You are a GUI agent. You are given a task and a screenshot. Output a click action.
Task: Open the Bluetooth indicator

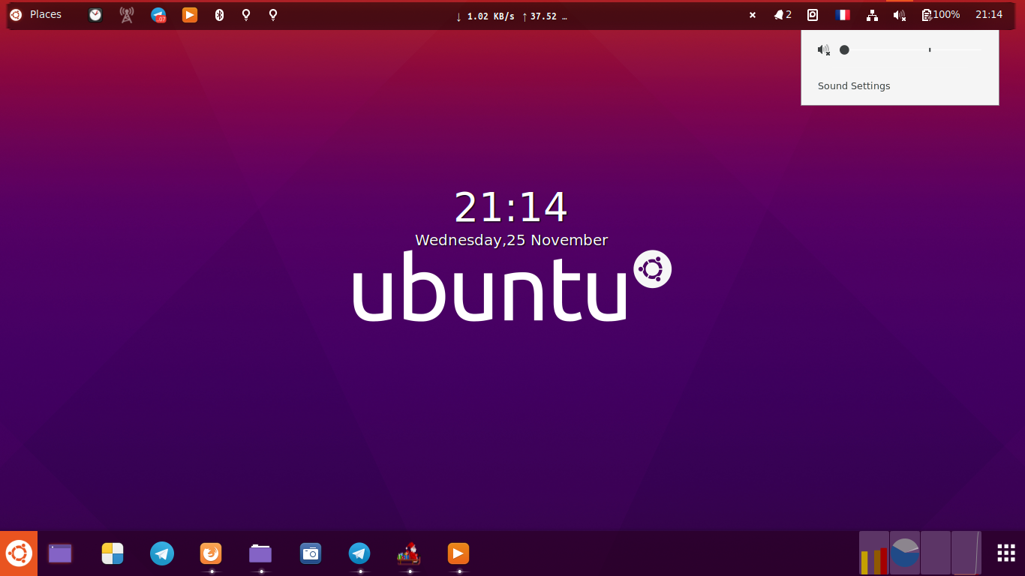(x=219, y=15)
